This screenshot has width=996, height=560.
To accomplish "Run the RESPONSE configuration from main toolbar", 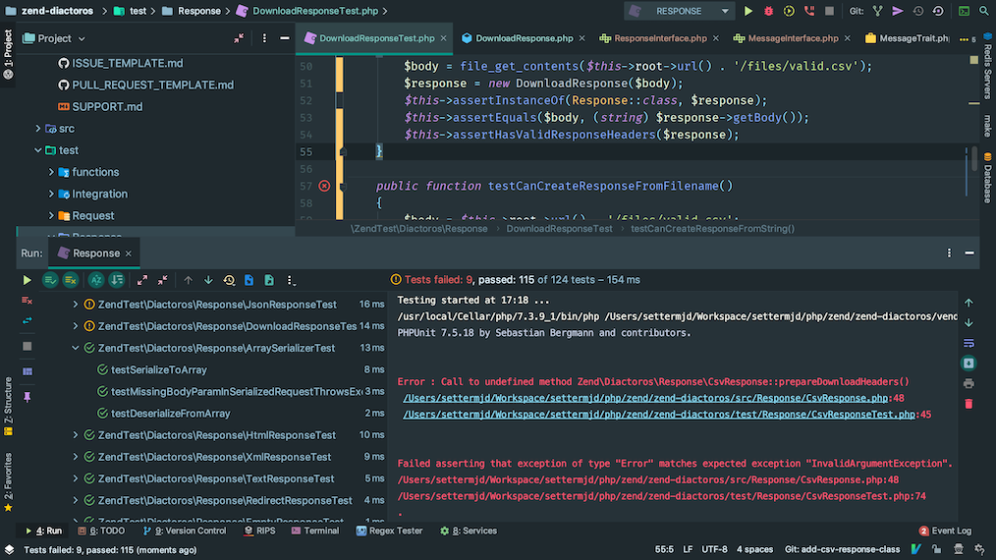I will pos(748,11).
